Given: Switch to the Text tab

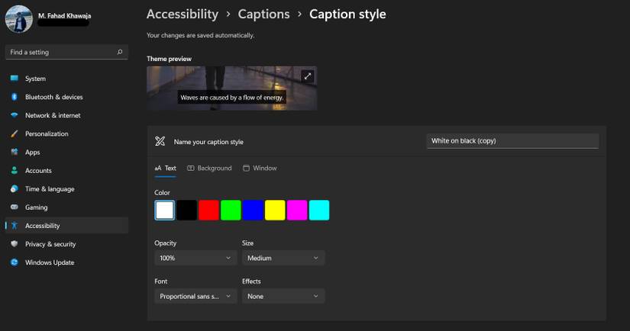Looking at the screenshot, I should point(165,168).
